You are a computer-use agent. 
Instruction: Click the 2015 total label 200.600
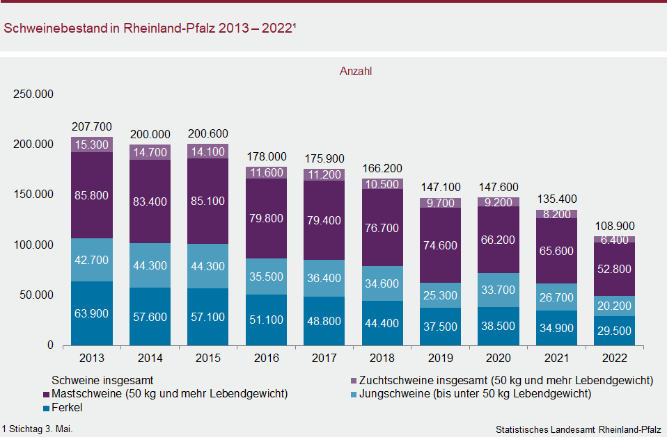click(x=208, y=133)
